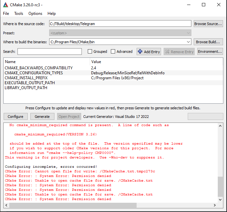Open the Help menu
227x212 pixels.
tap(51, 14)
